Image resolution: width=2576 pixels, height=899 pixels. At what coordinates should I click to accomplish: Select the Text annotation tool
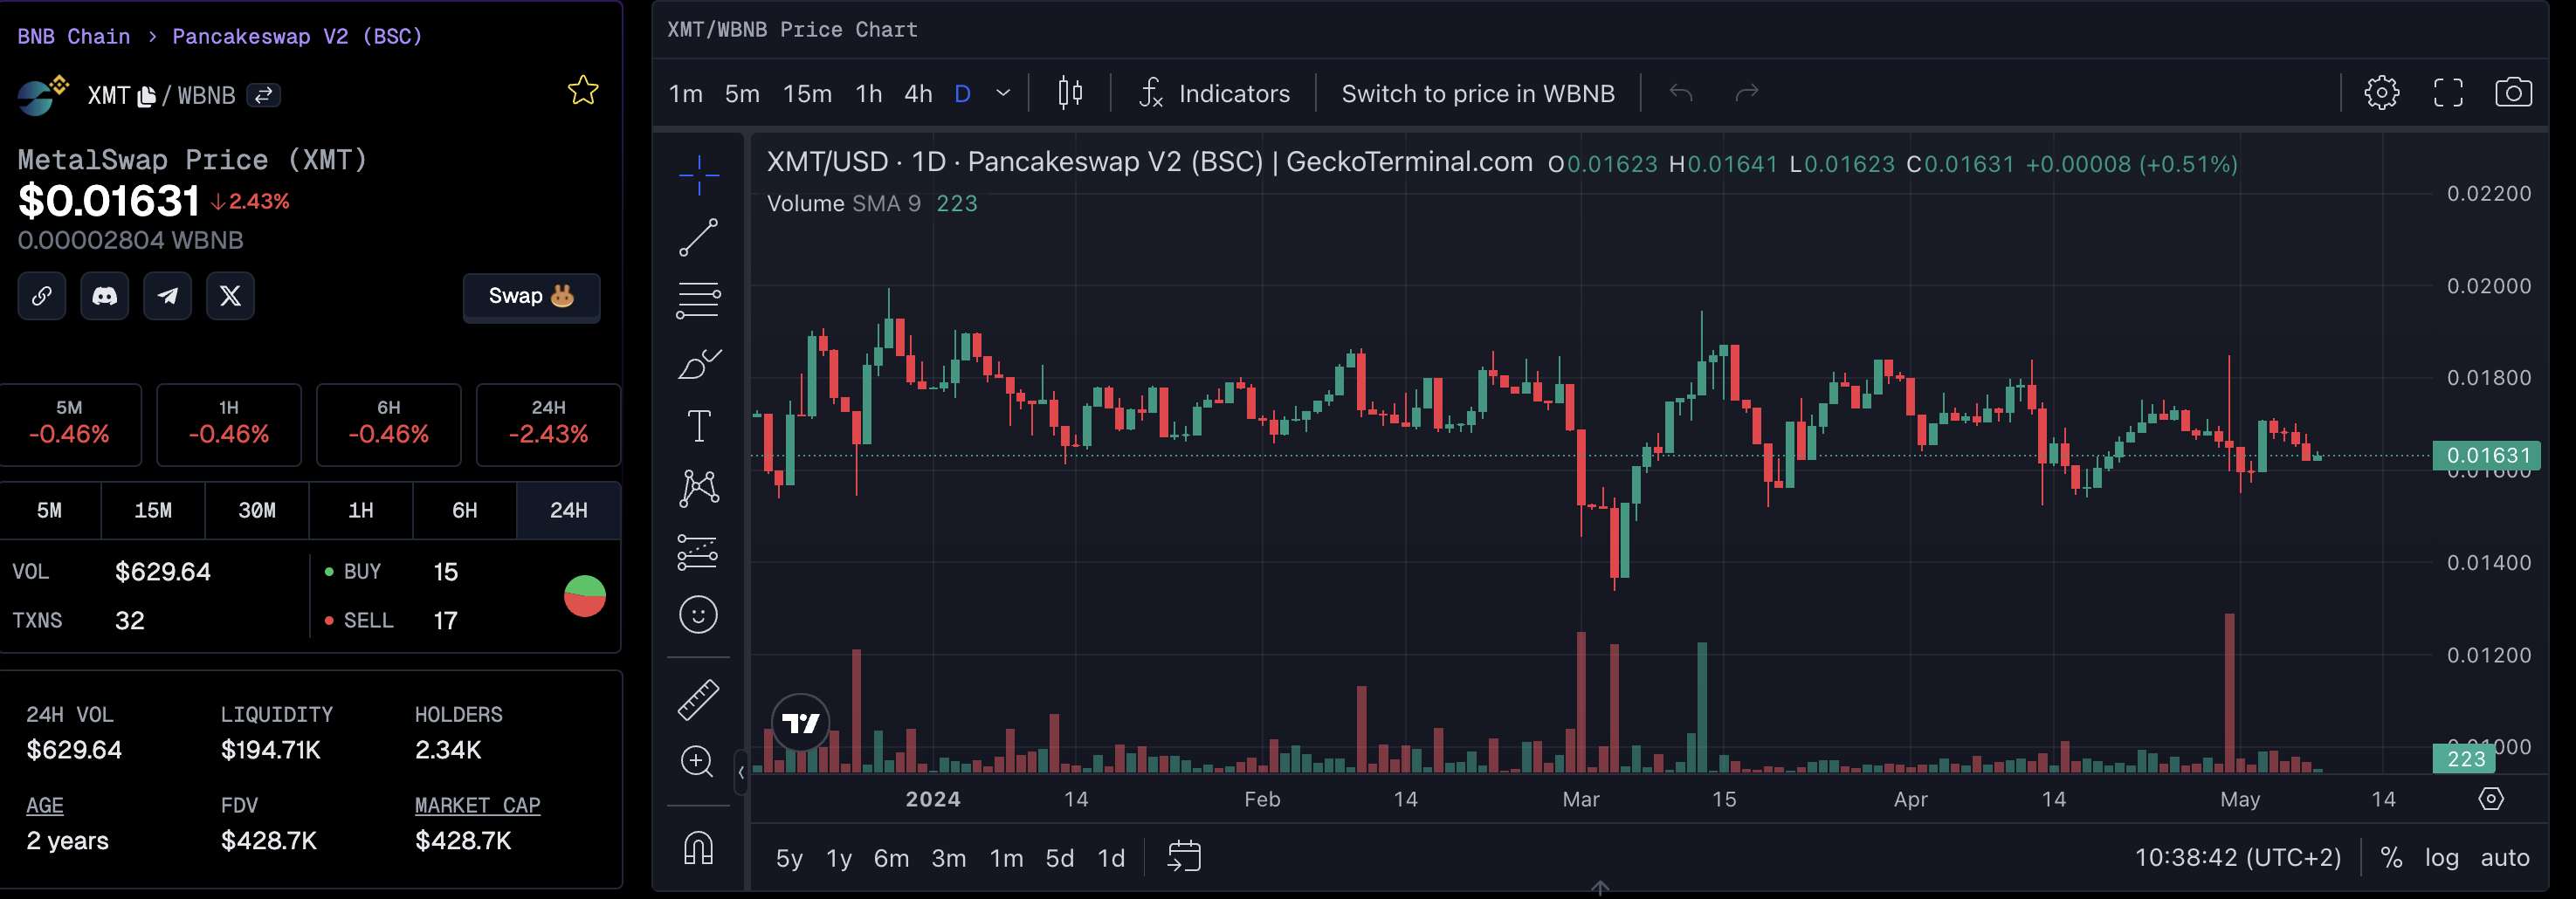tap(698, 426)
